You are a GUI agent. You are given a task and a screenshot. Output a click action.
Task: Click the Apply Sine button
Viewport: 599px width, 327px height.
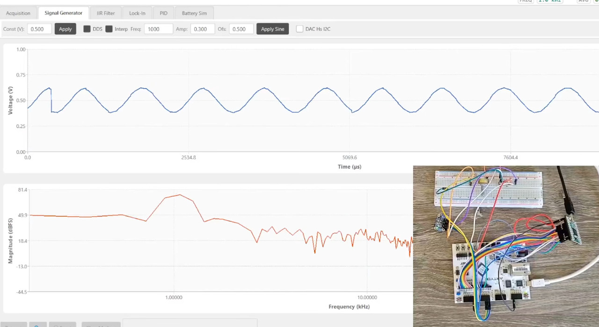pos(272,29)
